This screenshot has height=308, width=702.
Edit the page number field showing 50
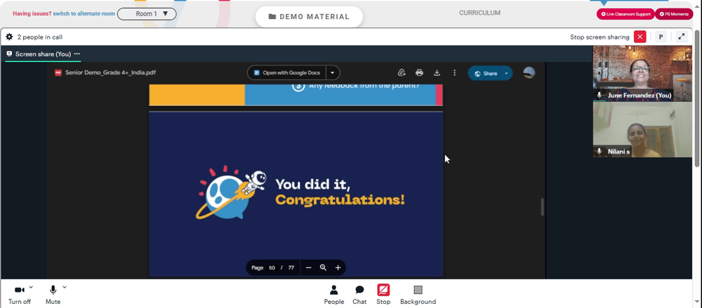272,268
